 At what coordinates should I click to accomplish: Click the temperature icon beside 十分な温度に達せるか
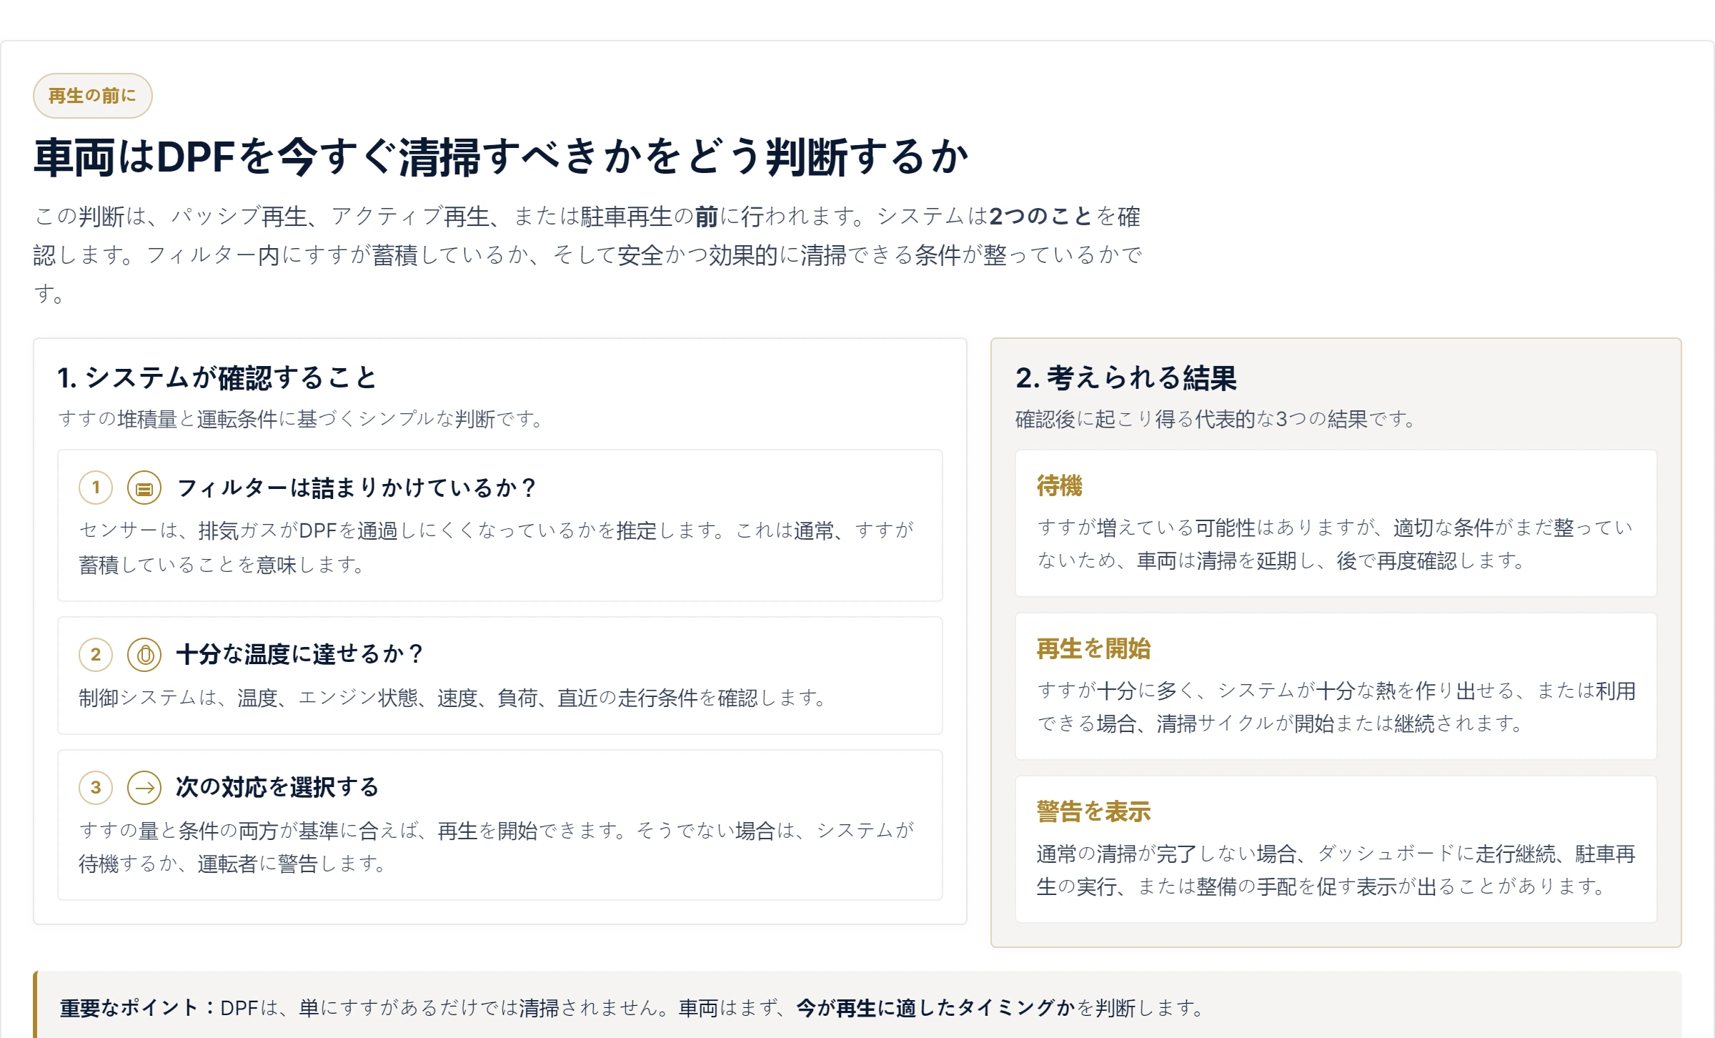(x=144, y=654)
